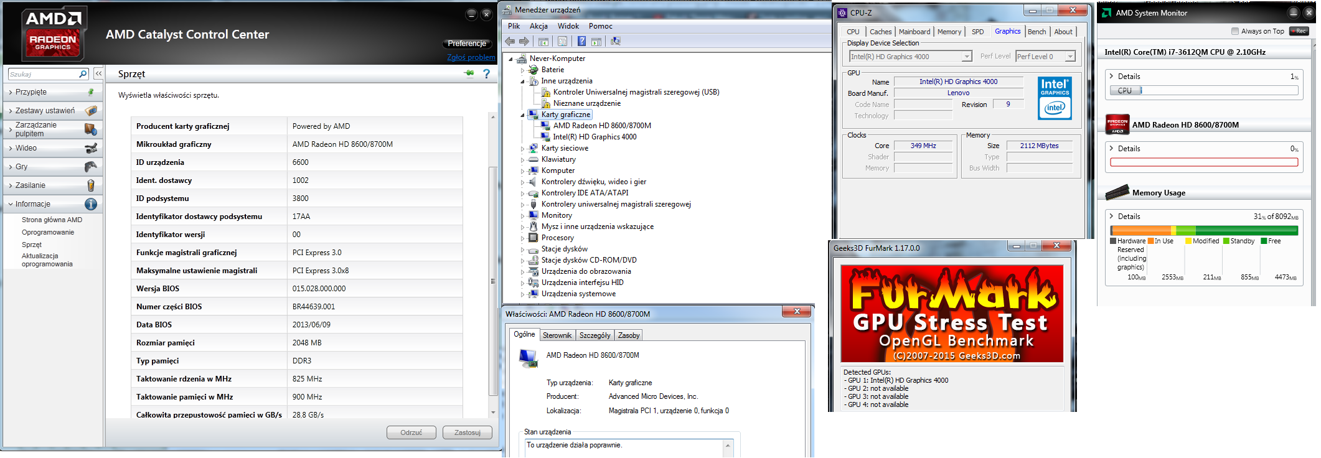Collapse the Catalyst sidebar with the double-chevron button
1321x458 pixels.
(98, 73)
